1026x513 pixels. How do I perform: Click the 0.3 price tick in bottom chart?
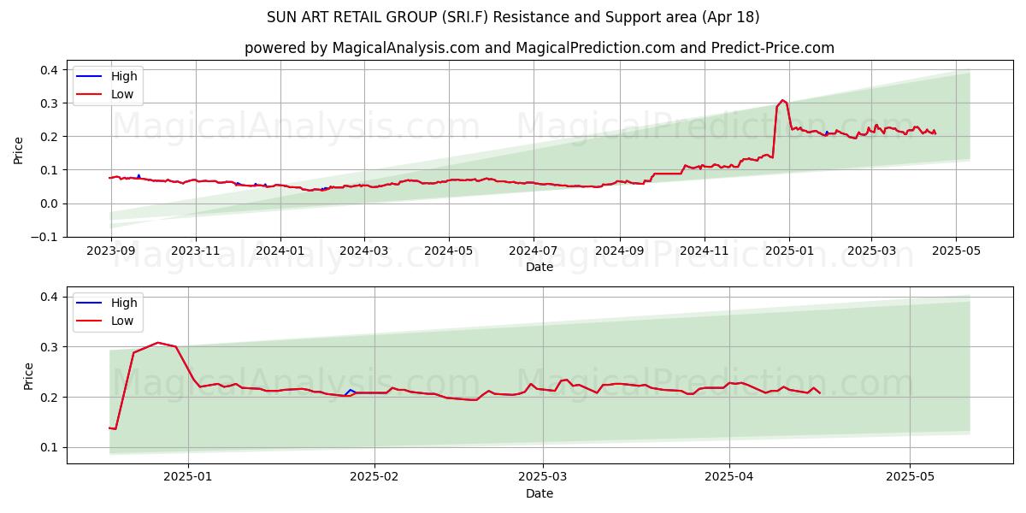point(50,346)
